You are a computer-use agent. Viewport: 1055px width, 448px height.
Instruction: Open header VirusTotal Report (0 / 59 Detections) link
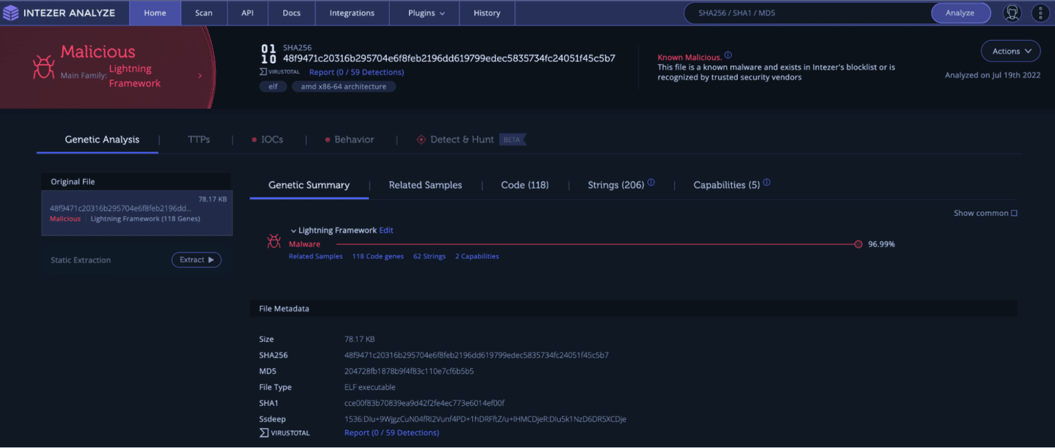(356, 72)
